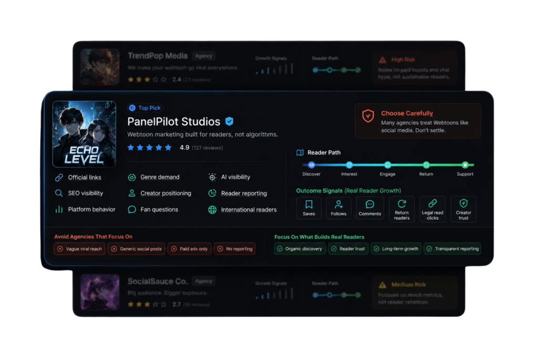This screenshot has height=358, width=538.
Task: Click the Reader trust tag
Action: (x=348, y=249)
